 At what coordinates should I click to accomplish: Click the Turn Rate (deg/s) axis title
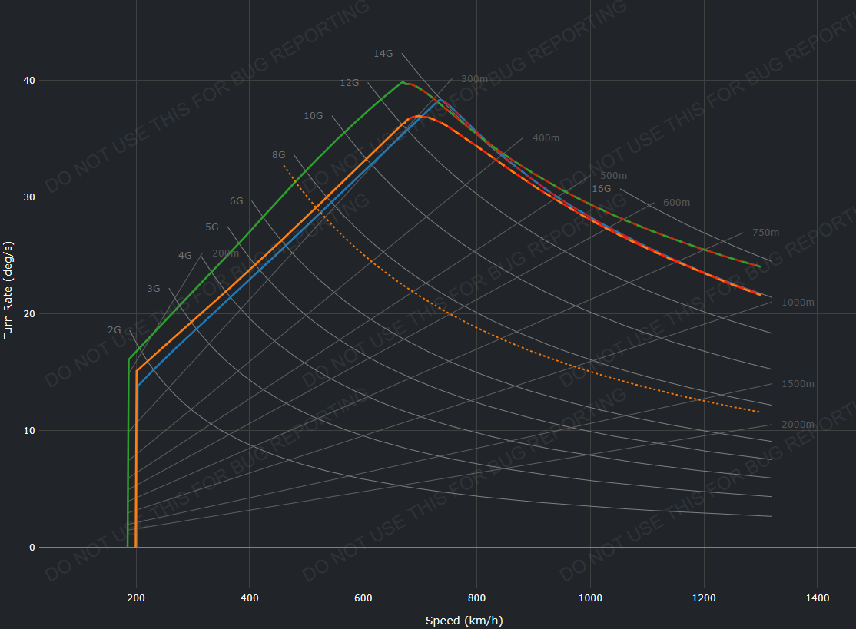pos(9,289)
